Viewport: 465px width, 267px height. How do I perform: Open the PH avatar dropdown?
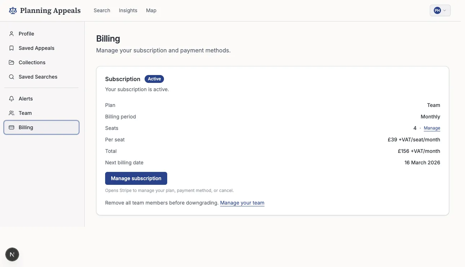click(437, 10)
